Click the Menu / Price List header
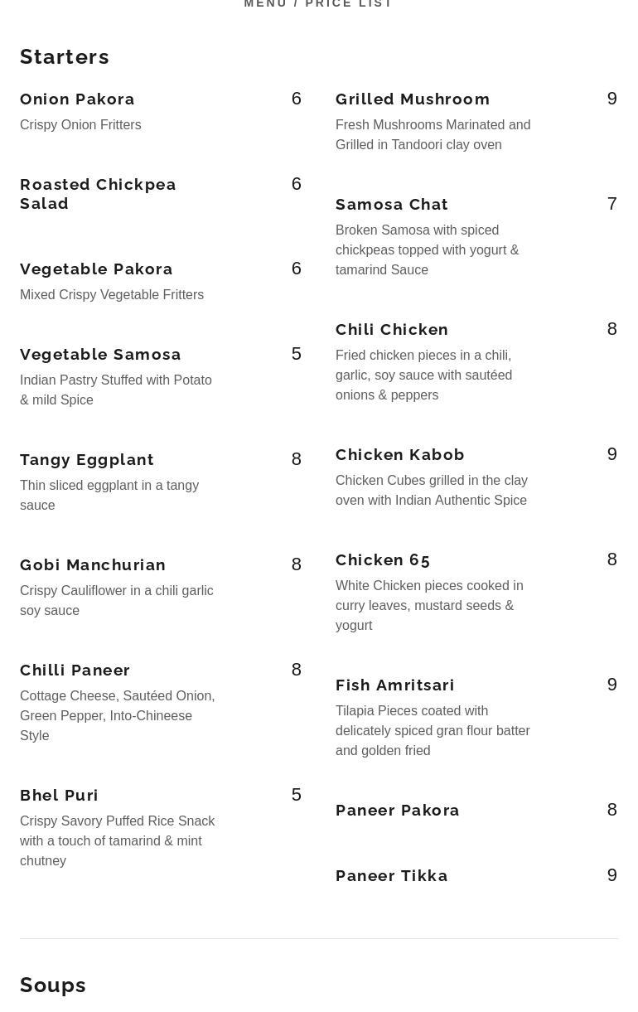The height and width of the screenshot is (1012, 638). coord(318,4)
